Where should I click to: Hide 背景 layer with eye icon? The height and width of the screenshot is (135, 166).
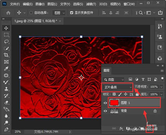(105, 111)
